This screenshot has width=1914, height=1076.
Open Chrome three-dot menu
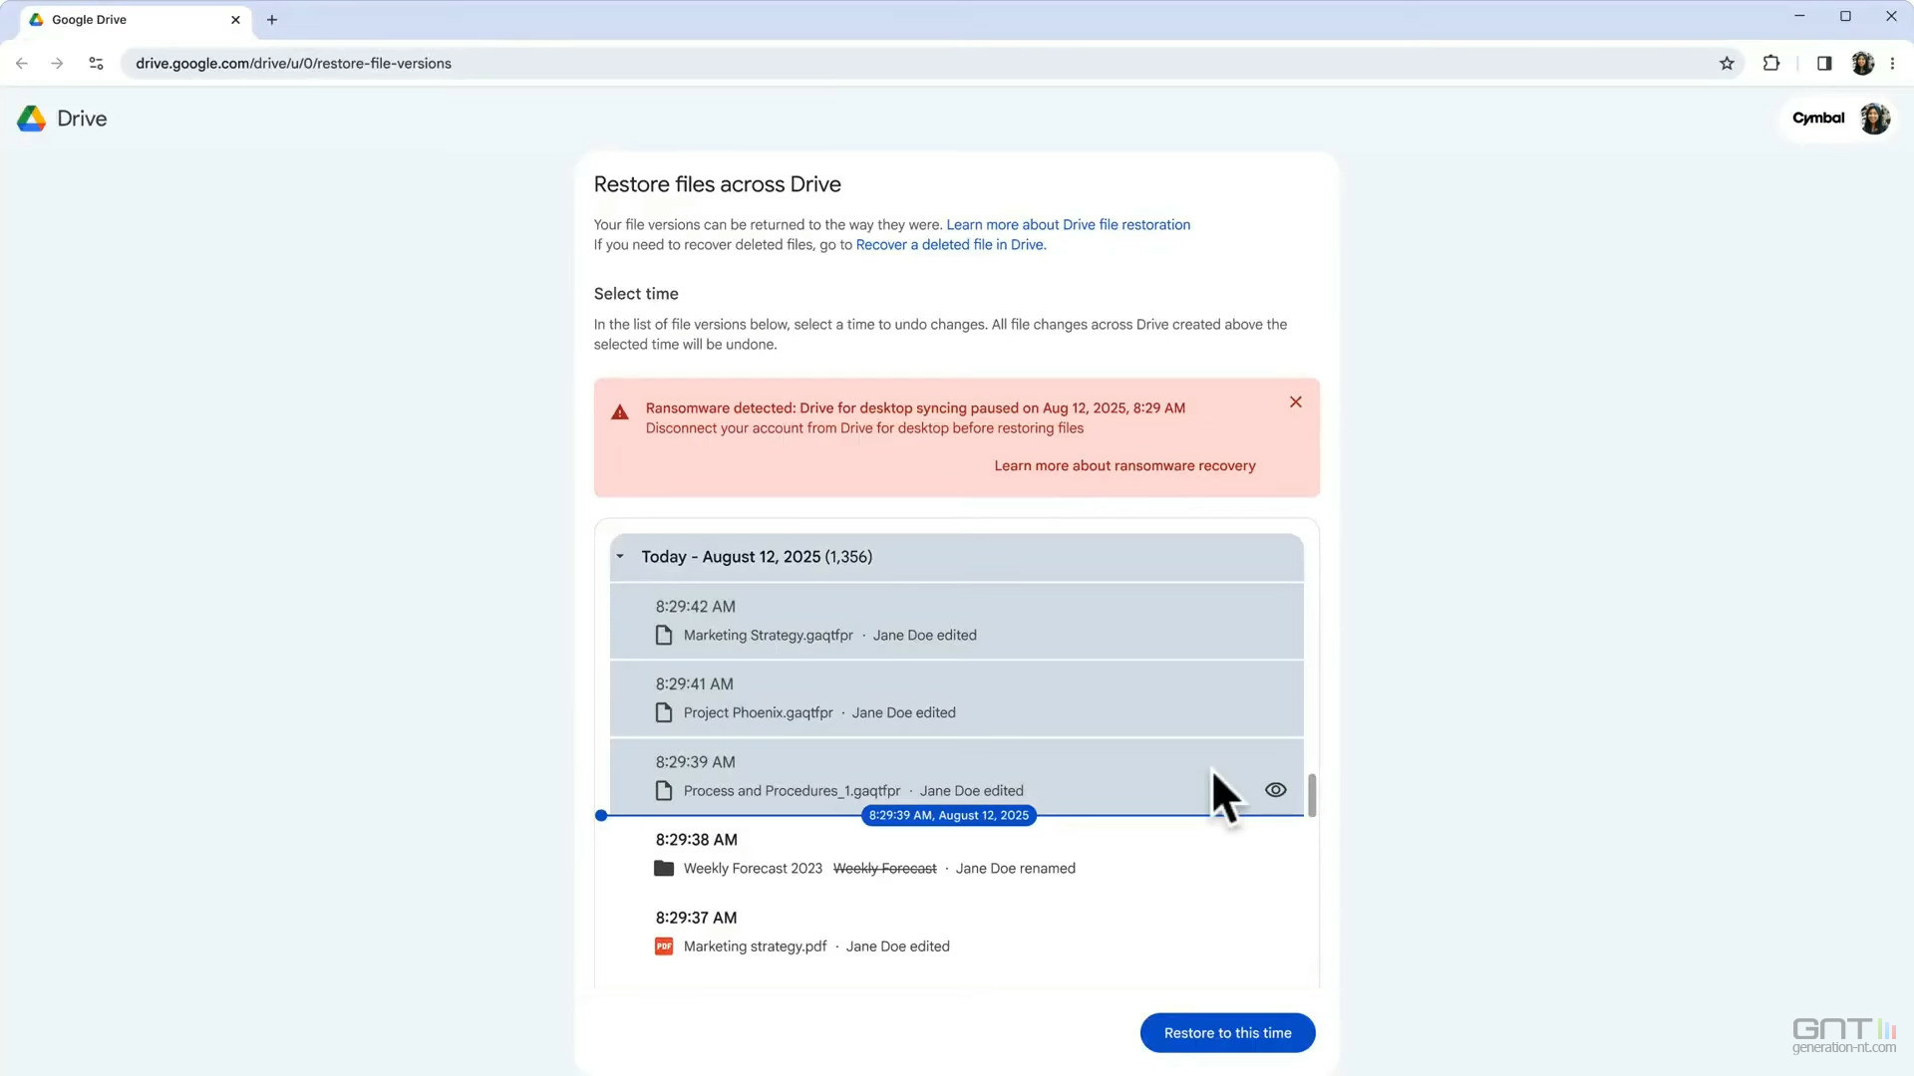1892,64
